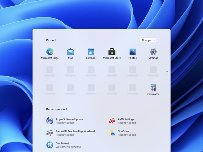
Task: Click the "Welcome to Windows" subtitle
Action: (69, 147)
